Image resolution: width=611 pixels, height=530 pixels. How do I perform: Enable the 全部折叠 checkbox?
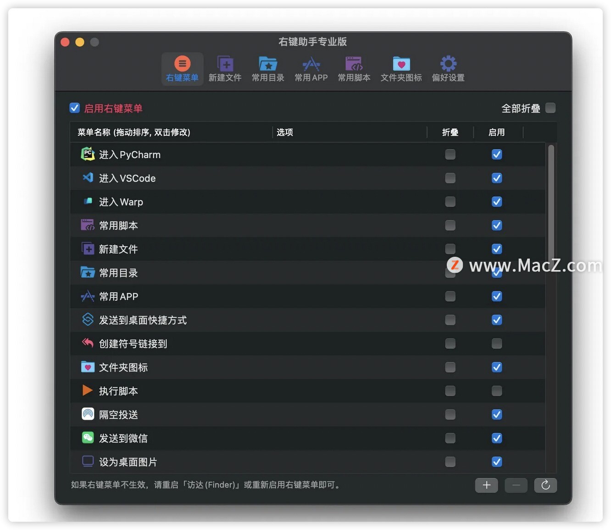pos(550,108)
